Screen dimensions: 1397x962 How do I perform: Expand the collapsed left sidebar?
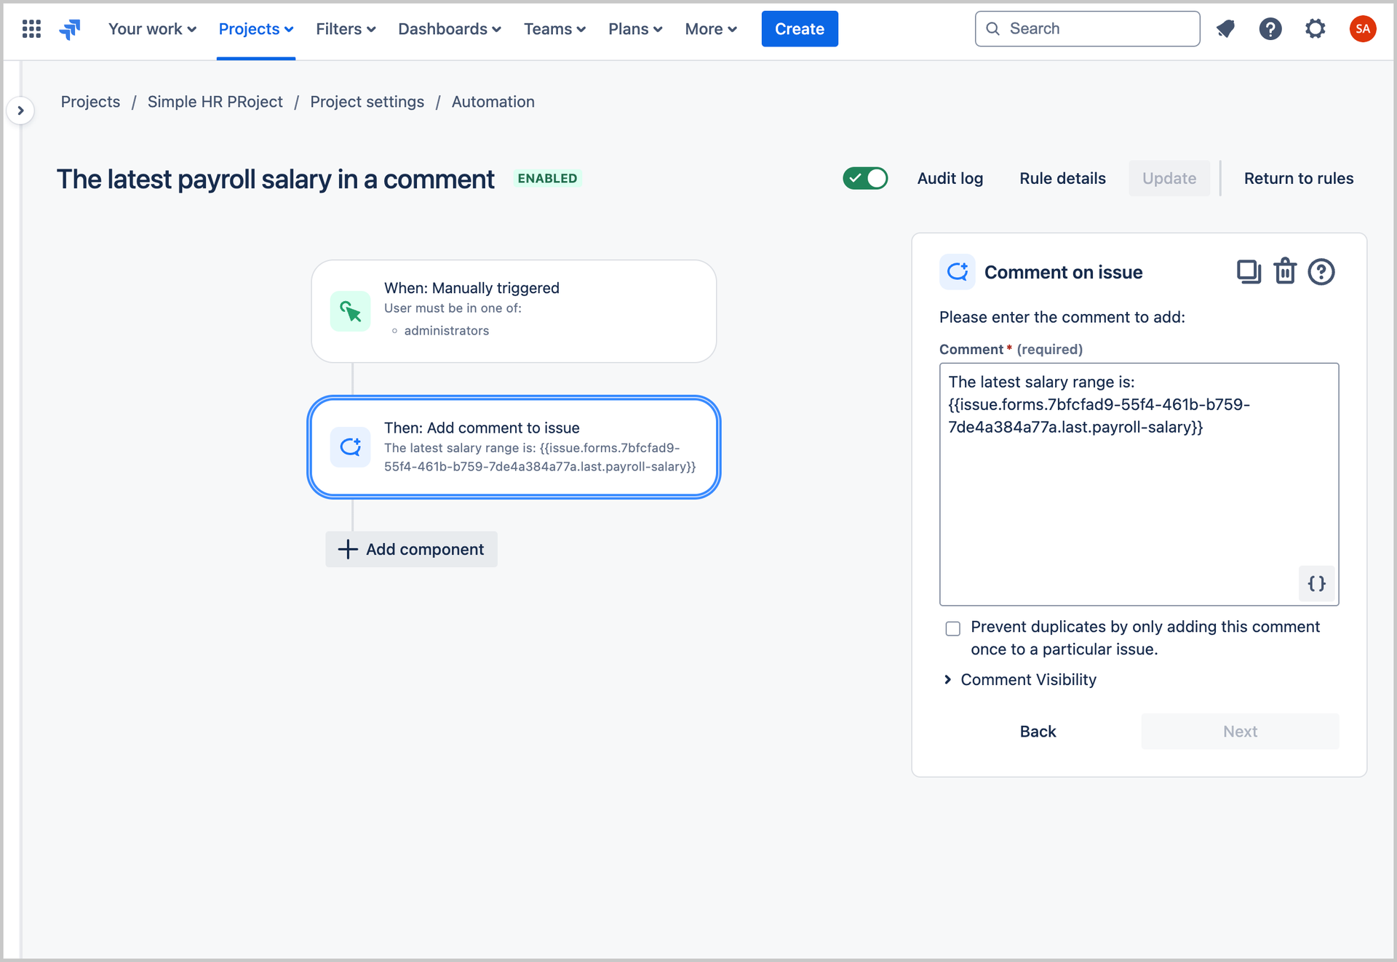(x=21, y=110)
